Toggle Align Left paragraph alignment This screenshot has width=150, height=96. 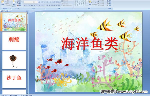coord(47,5)
